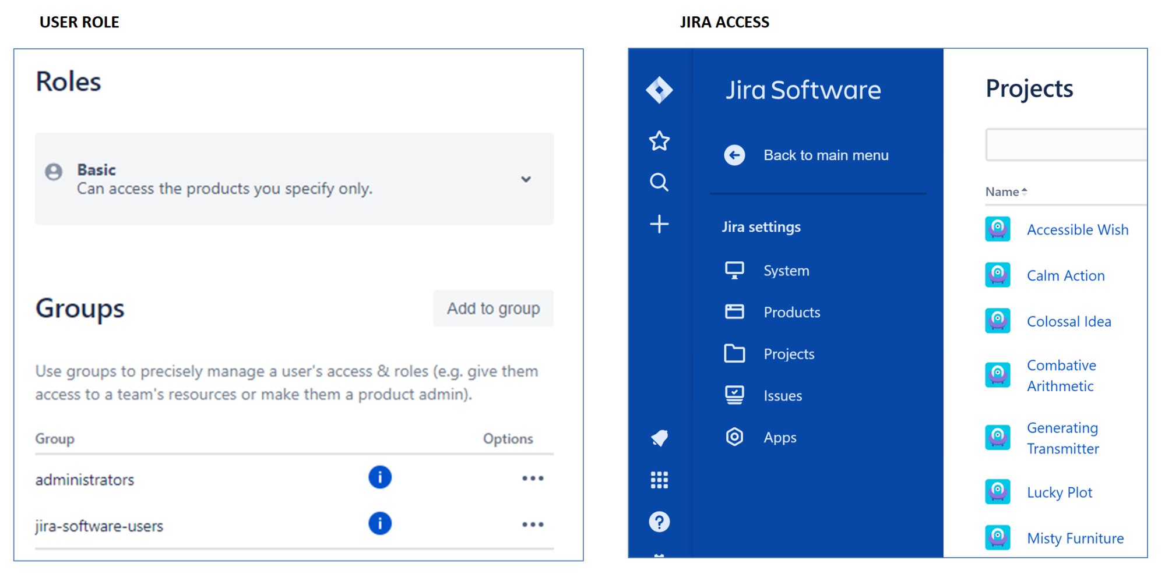The width and height of the screenshot is (1165, 585).
Task: Open help question mark icon
Action: pos(659,522)
